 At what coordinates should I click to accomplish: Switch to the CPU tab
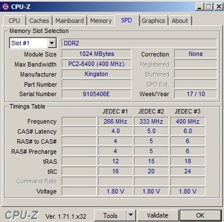tap(15, 21)
